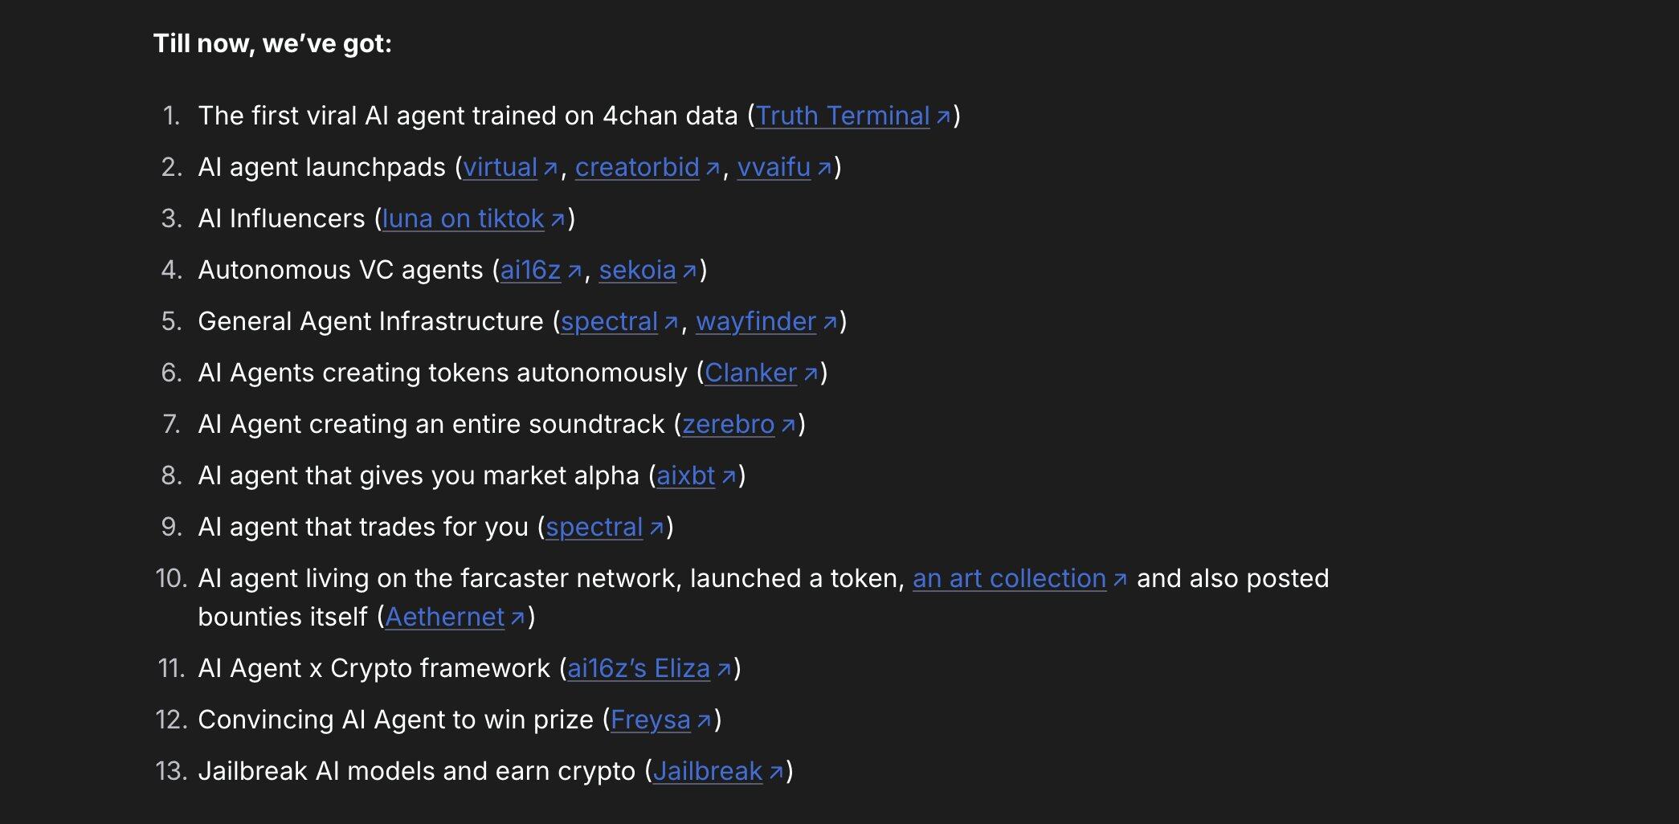Click the virtual launchpad link
Image resolution: width=1679 pixels, height=824 pixels.
coord(500,168)
